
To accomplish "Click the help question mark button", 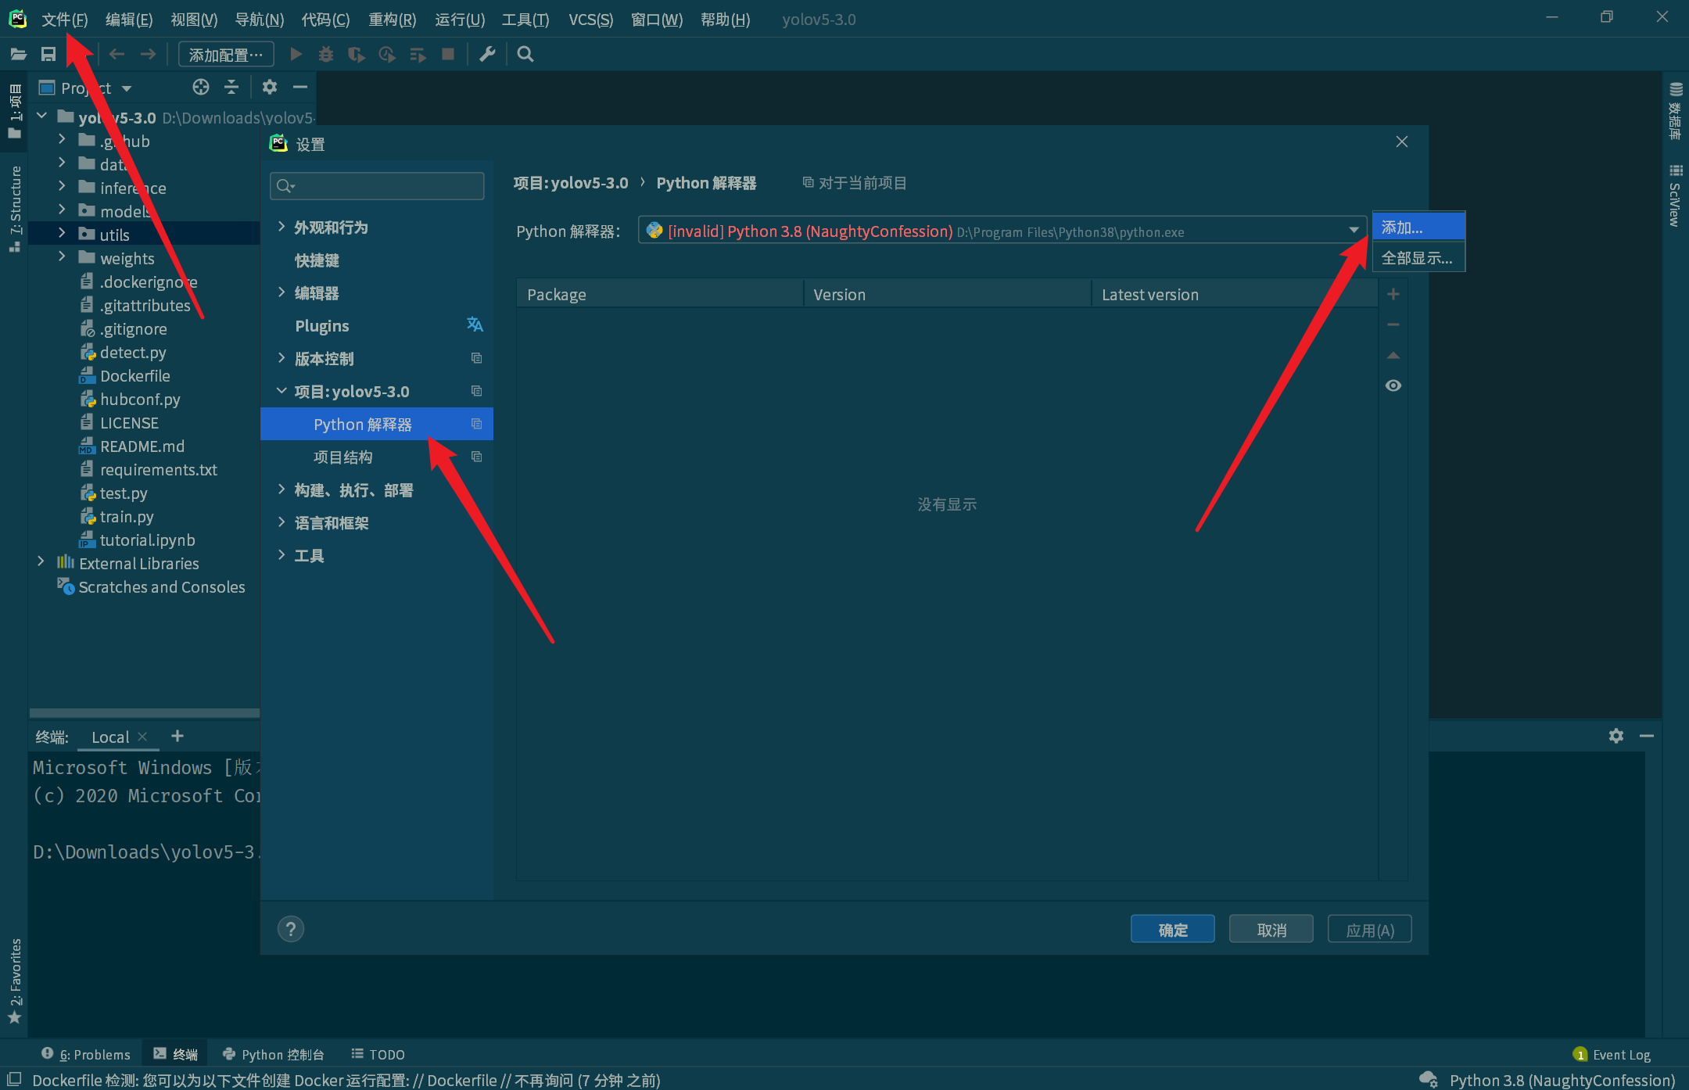I will [x=291, y=929].
